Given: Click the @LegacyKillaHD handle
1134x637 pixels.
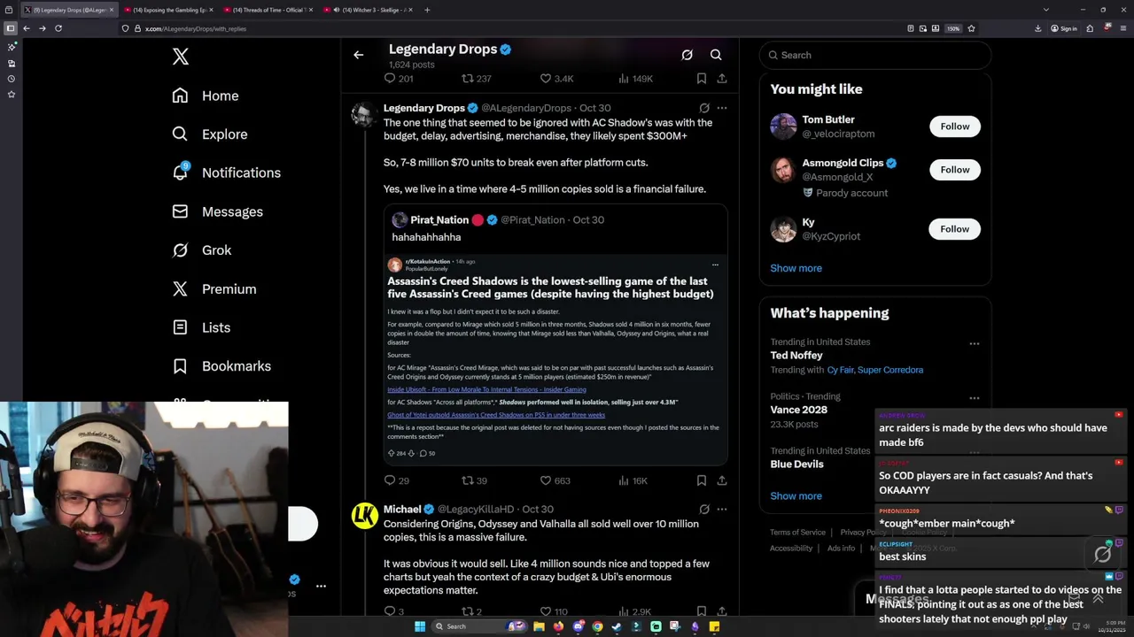Looking at the screenshot, I should [478, 510].
